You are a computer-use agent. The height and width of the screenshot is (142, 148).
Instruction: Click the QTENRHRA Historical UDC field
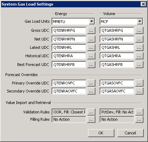69,56
